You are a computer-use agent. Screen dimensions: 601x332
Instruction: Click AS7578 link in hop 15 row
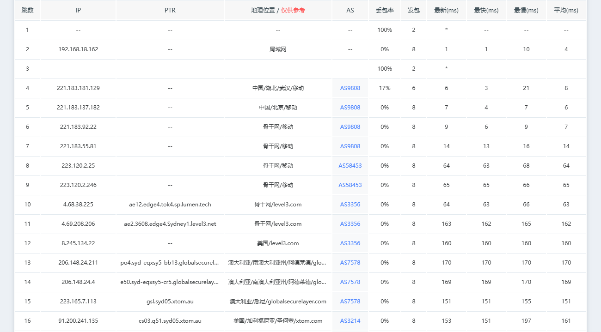350,302
